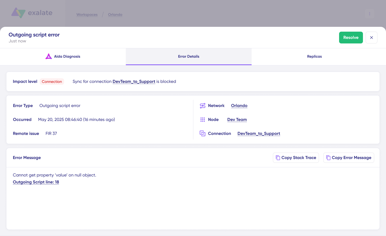Open Outgoing Script line 18 link

coord(36,182)
